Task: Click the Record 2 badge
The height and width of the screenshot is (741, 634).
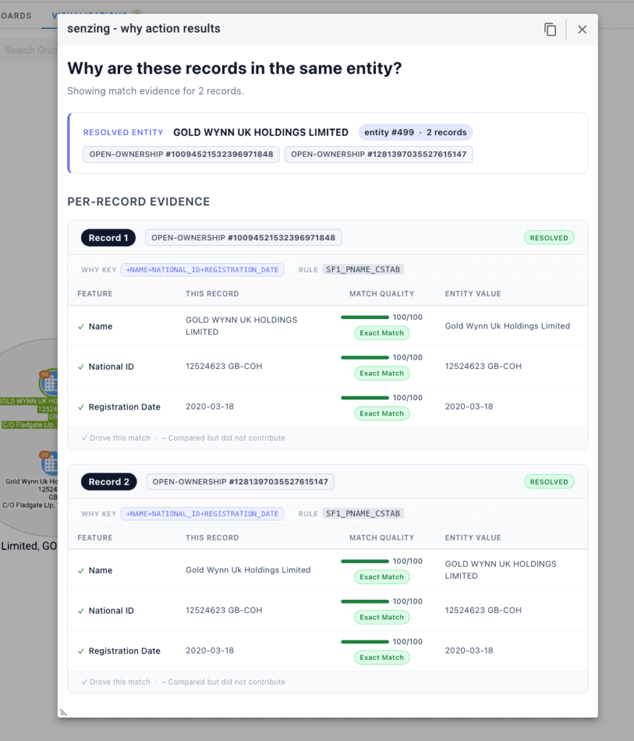Action: point(108,481)
